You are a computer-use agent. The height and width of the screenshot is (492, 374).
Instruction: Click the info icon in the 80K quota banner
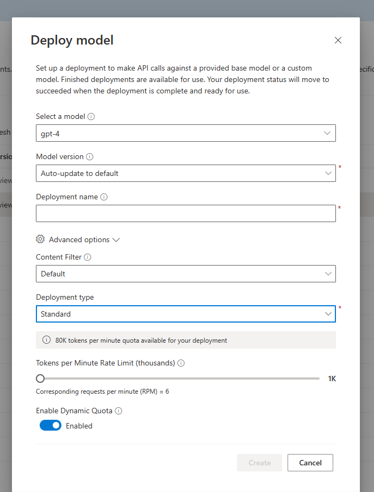46,340
